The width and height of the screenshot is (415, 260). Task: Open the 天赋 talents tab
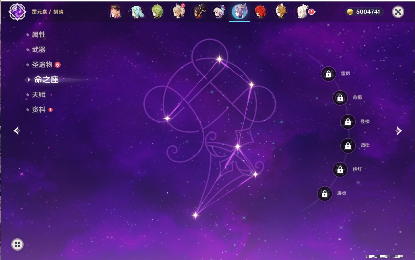point(39,95)
